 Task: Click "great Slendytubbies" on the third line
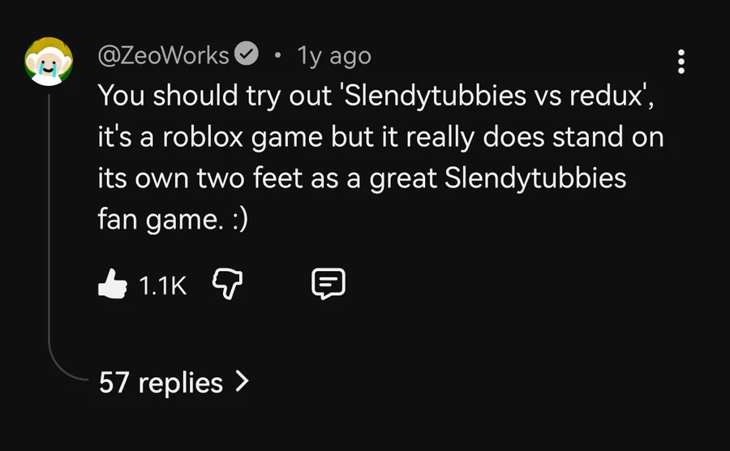[498, 178]
